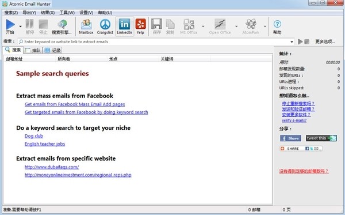Click the 'tweet this' button

point(321,138)
